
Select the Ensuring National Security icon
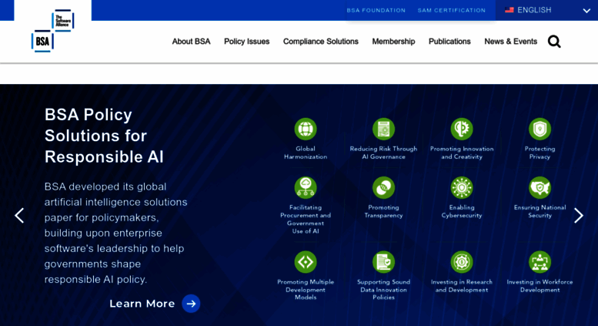pyautogui.click(x=540, y=188)
